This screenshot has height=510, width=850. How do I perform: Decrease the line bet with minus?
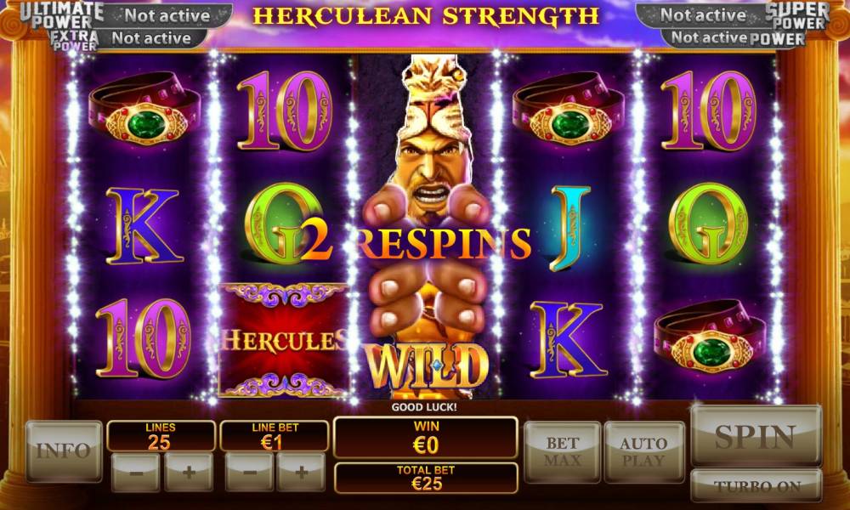pyautogui.click(x=249, y=473)
